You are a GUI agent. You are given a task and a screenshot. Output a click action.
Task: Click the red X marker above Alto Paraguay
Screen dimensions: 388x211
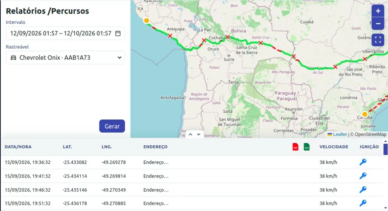tap(294, 57)
